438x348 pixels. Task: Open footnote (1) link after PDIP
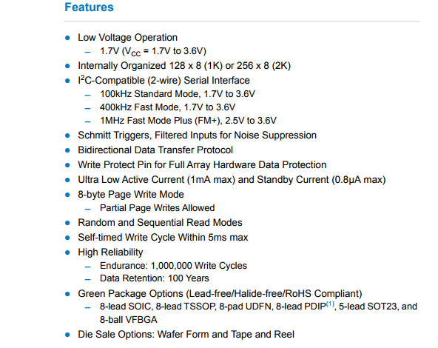click(x=330, y=304)
